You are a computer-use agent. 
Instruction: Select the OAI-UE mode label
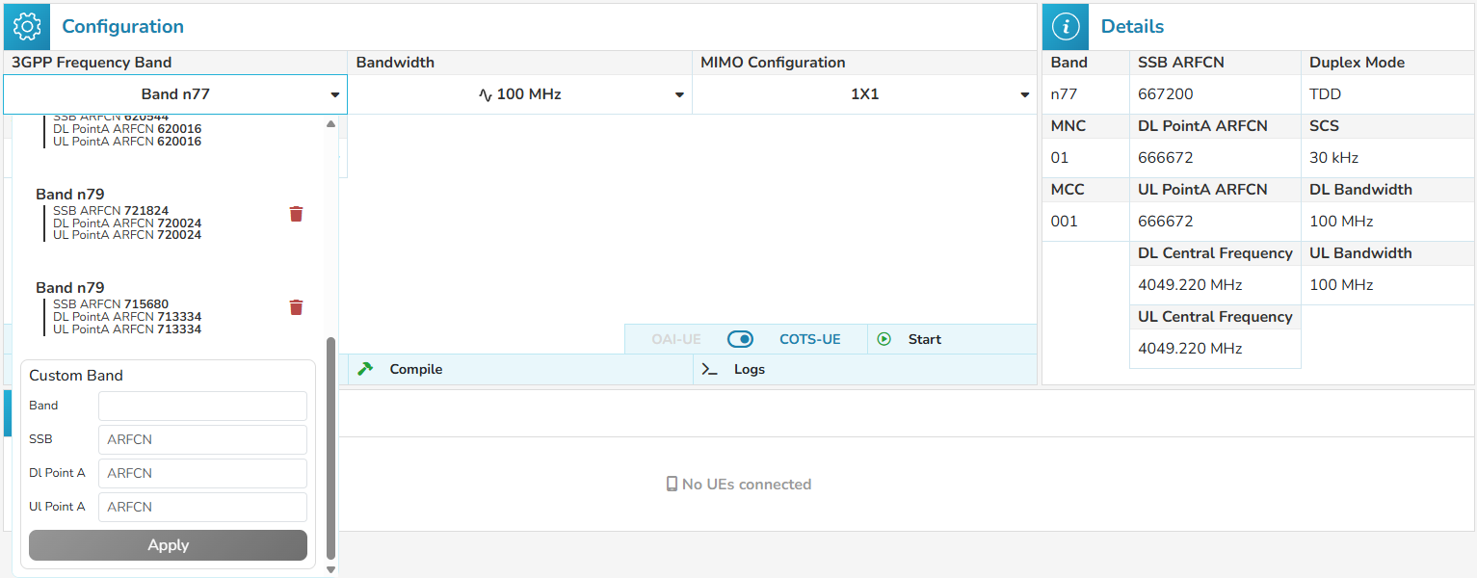click(x=675, y=339)
